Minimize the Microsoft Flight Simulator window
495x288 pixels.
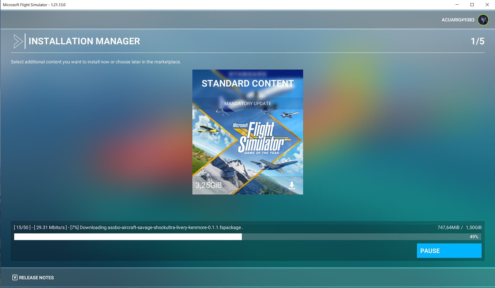[x=457, y=5]
